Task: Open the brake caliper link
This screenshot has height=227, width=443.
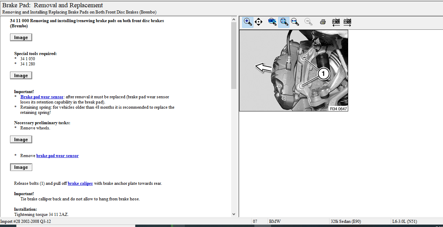Action: (80, 183)
